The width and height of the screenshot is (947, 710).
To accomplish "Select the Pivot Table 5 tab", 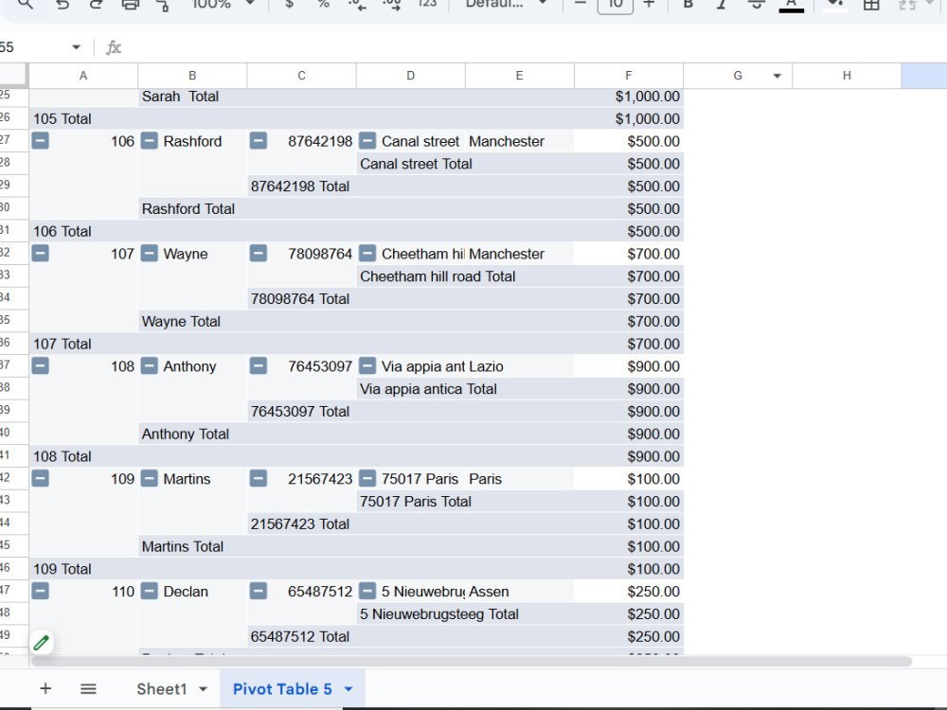I will point(282,689).
